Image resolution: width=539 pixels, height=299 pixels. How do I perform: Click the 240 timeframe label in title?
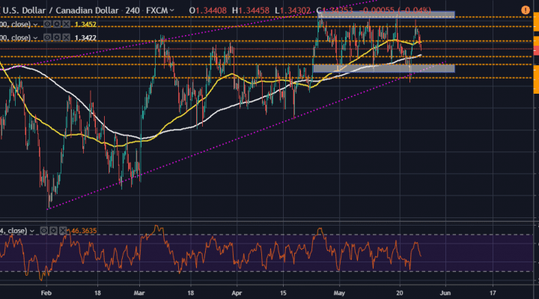[133, 10]
